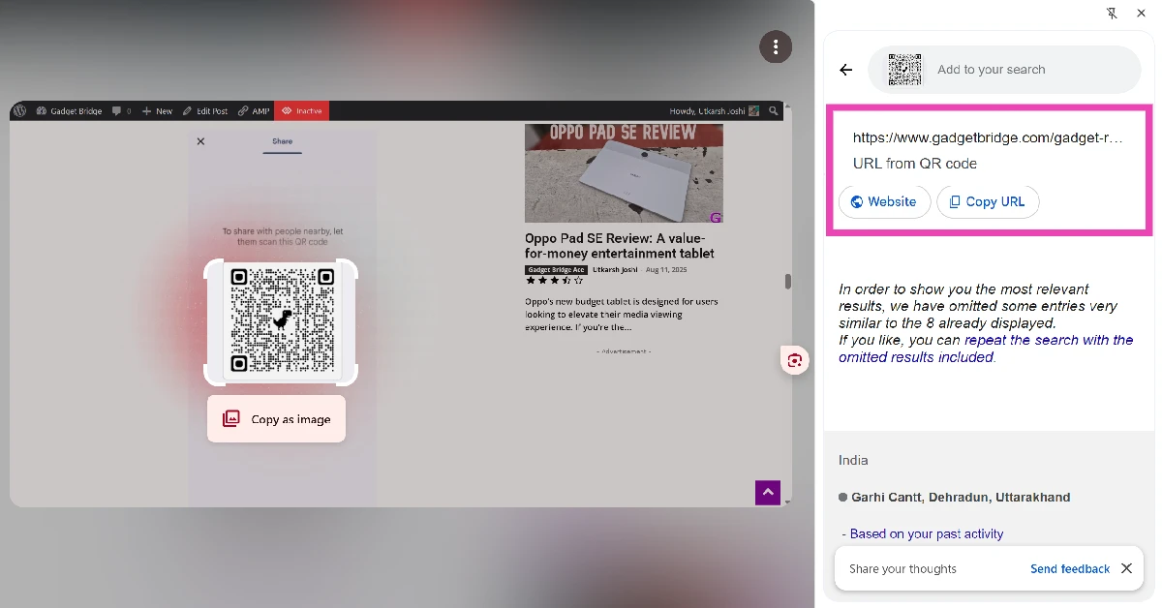The image size is (1162, 608).
Task: Click the Google Lens camera icon on the page edge
Action: coord(794,360)
